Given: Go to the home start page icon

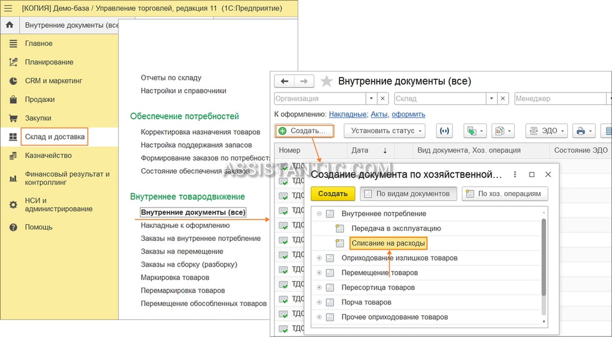Looking at the screenshot, I should coord(10,25).
